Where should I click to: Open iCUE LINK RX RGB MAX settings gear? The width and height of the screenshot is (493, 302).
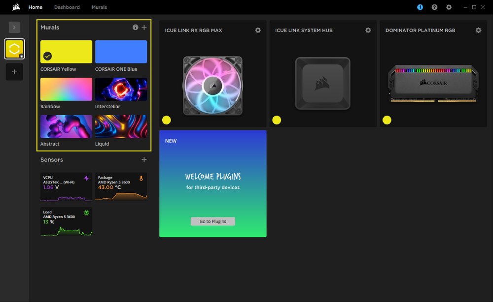[x=258, y=30]
